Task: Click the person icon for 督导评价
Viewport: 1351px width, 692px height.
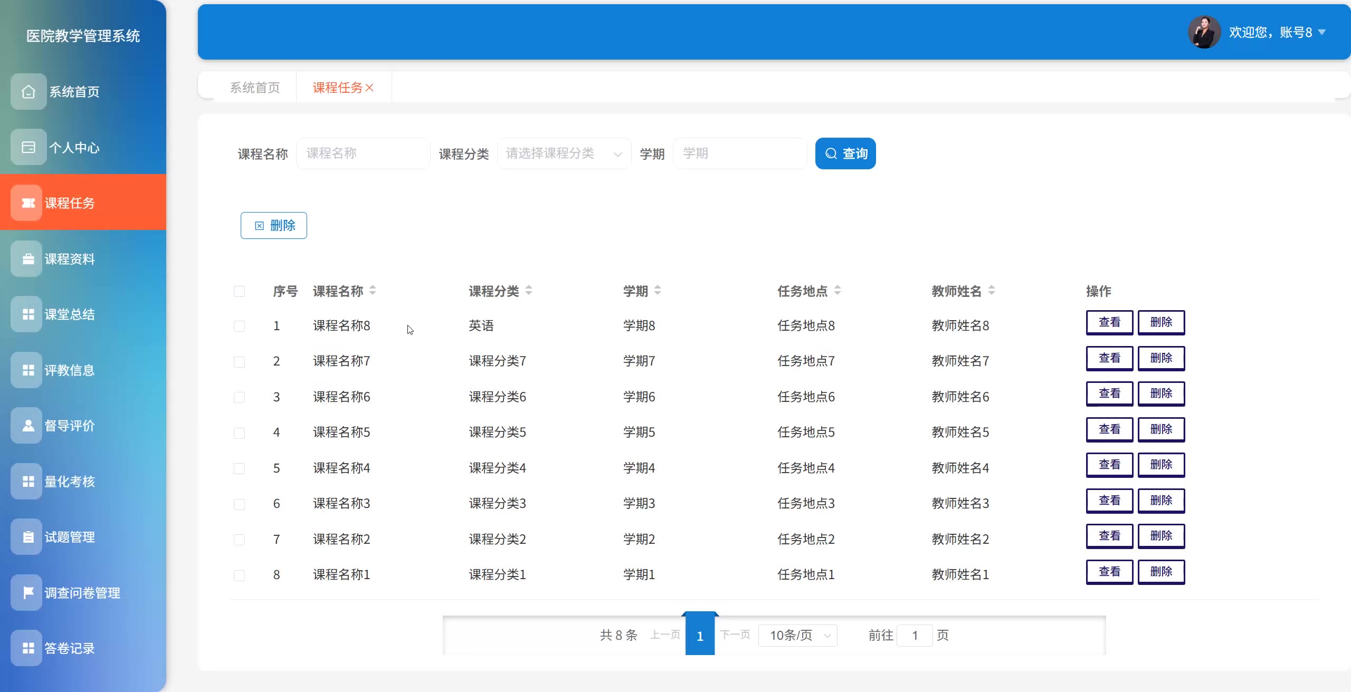Action: pos(28,426)
